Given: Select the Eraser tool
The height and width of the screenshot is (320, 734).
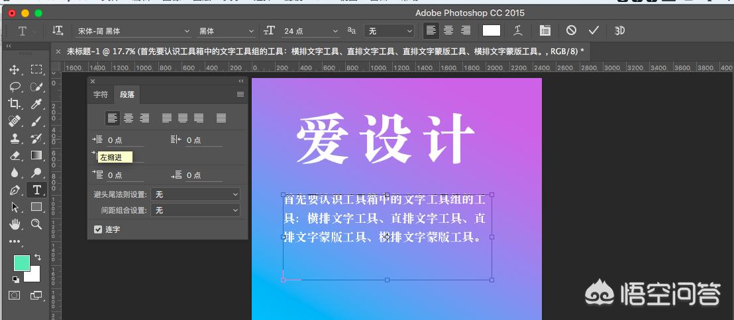Looking at the screenshot, I should [15, 155].
